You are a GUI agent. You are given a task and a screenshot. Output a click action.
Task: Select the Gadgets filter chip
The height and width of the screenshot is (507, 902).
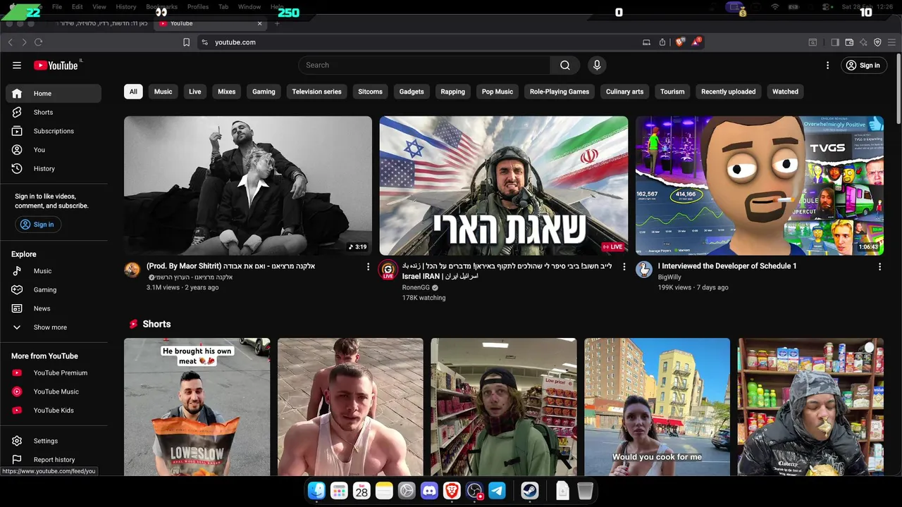[412, 92]
